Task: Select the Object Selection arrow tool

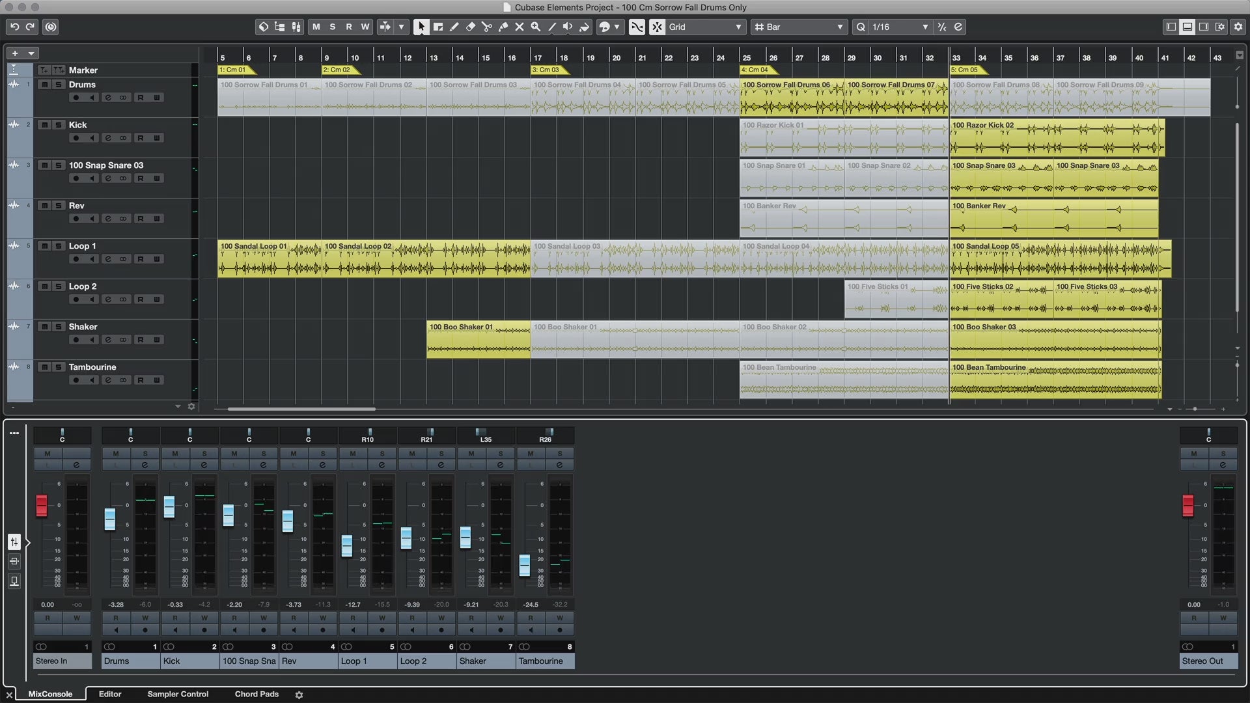Action: (x=421, y=27)
